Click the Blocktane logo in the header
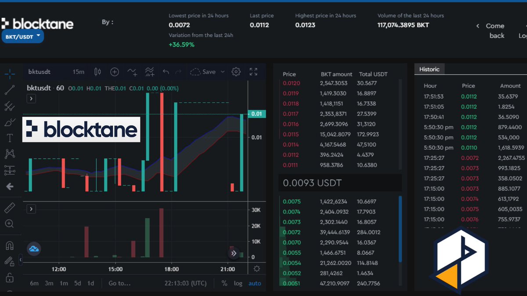The image size is (527, 296). click(37, 23)
